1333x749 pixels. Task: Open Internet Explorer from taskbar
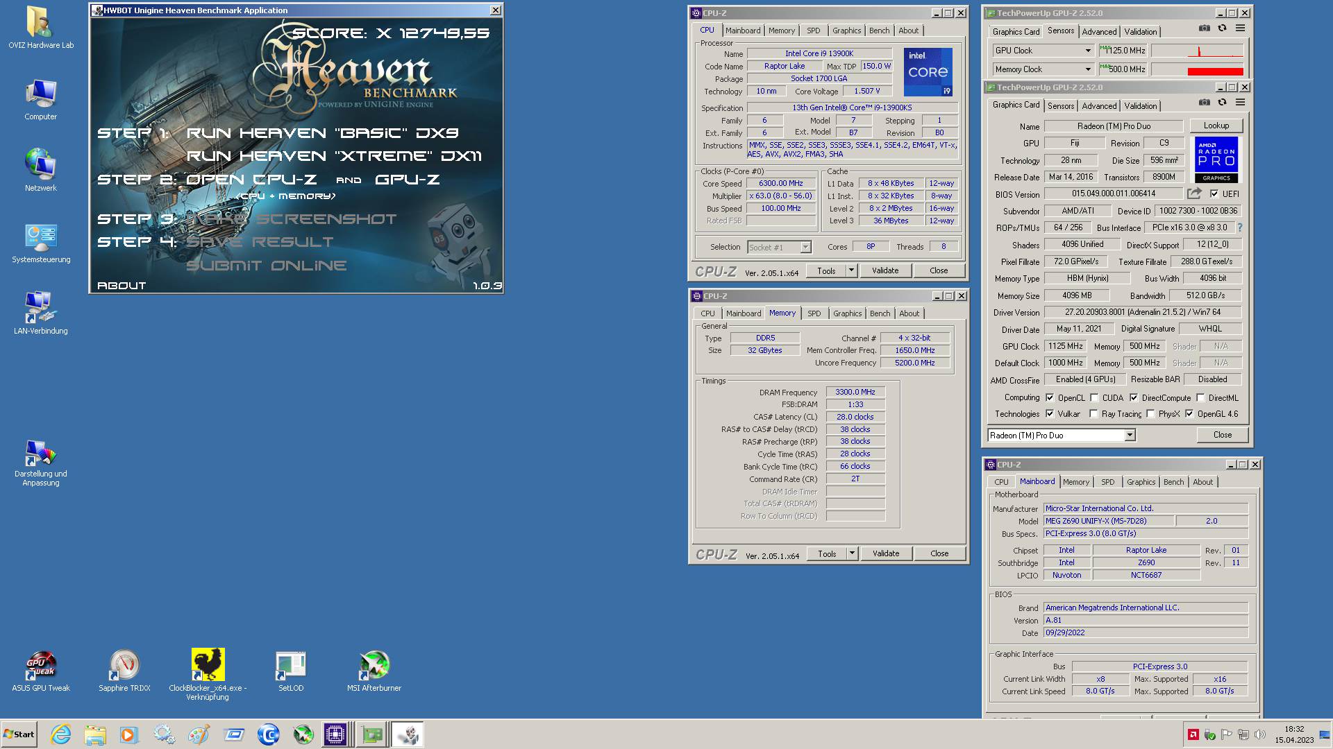[x=61, y=734]
